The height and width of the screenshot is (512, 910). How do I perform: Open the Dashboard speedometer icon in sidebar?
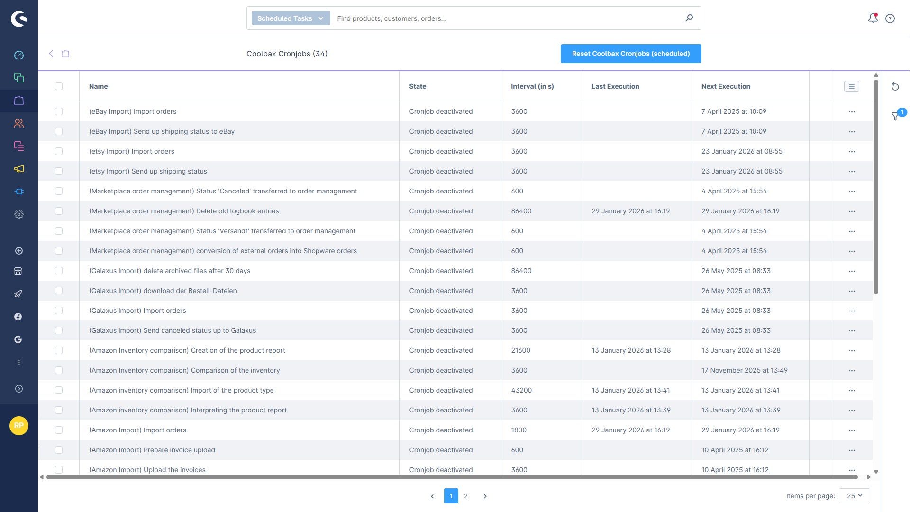pos(19,55)
